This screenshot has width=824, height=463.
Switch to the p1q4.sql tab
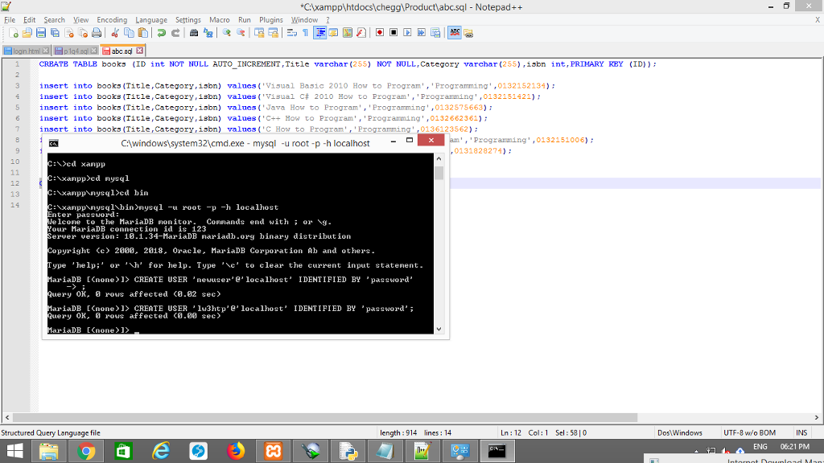tap(75, 51)
